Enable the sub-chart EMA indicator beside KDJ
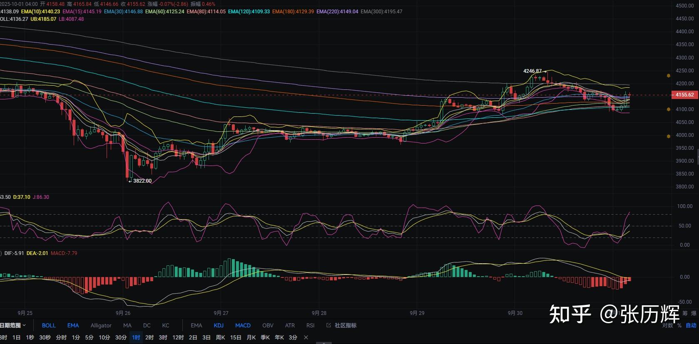Image resolution: width=699 pixels, height=344 pixels. tap(197, 325)
